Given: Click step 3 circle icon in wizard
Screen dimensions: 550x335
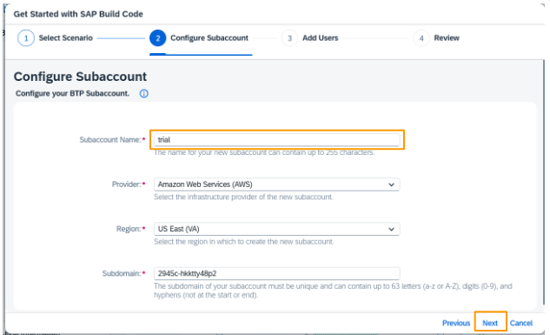Looking at the screenshot, I should [289, 38].
